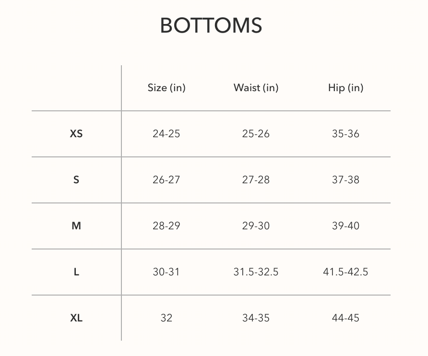The image size is (428, 356).
Task: Select the XL size value 32
Action: point(166,318)
